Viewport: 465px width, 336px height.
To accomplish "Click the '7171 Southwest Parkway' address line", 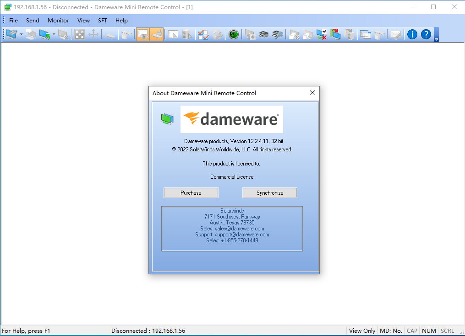I will tap(232, 217).
